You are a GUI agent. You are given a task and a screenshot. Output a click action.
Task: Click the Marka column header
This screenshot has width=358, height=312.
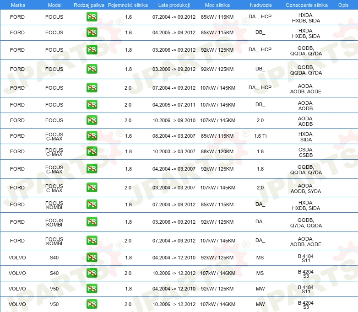pyautogui.click(x=18, y=5)
